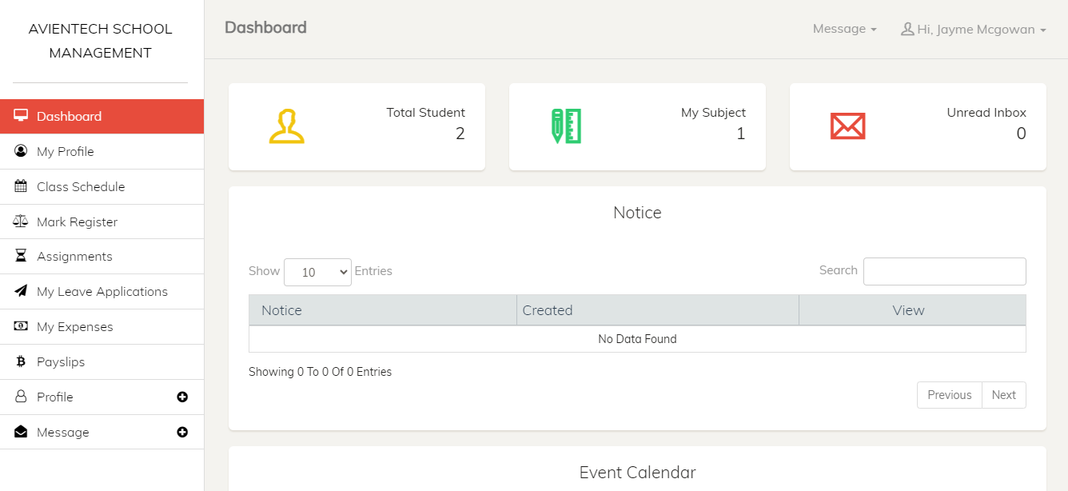
Task: Click the yellow Total Student user icon
Action: (x=287, y=126)
